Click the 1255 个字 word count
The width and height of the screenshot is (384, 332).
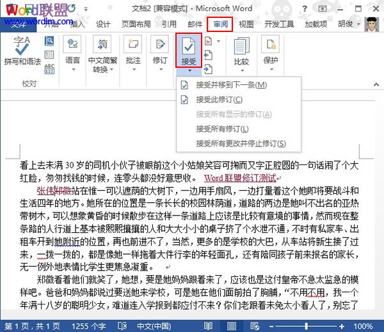tap(89, 326)
